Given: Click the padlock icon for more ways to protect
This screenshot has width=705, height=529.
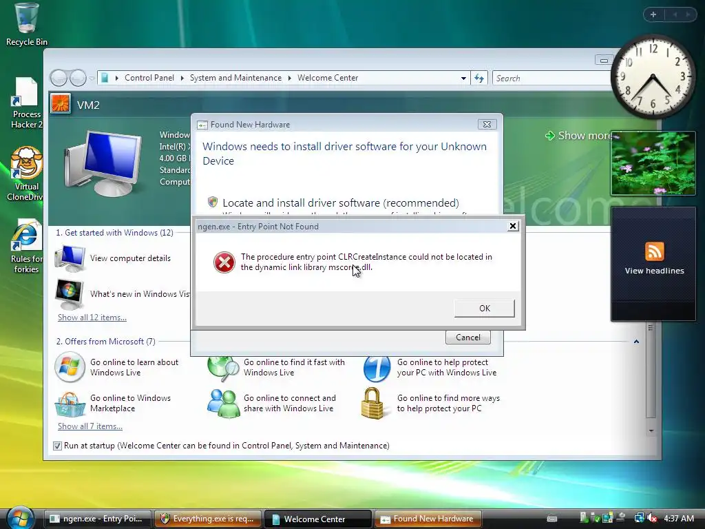Looking at the screenshot, I should coord(372,403).
